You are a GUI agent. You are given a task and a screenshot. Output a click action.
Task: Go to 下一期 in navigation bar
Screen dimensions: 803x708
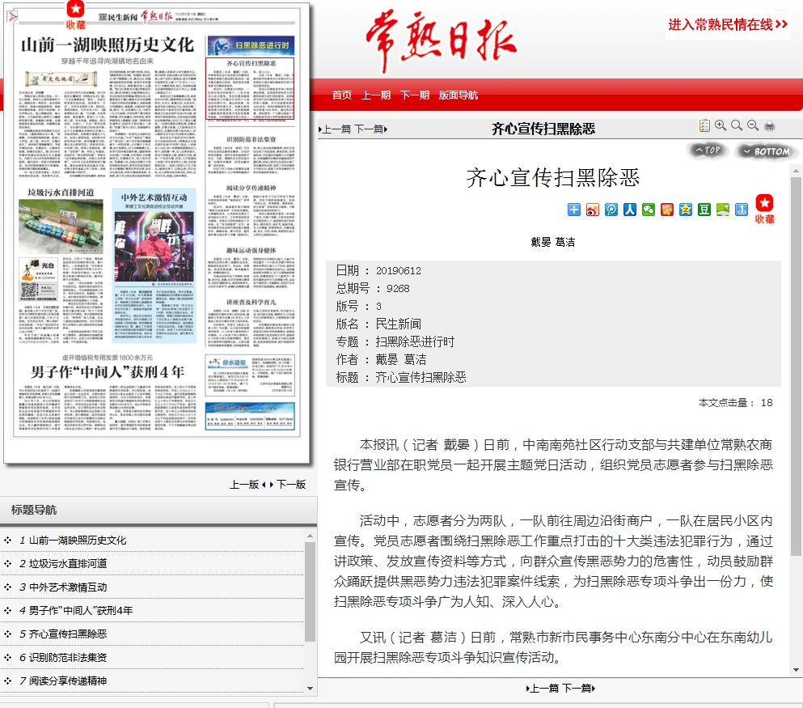(414, 95)
